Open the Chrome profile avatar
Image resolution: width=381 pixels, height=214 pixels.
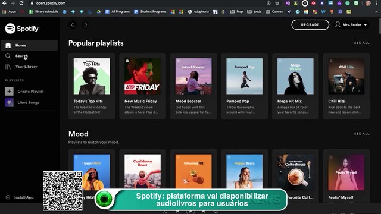click(368, 3)
